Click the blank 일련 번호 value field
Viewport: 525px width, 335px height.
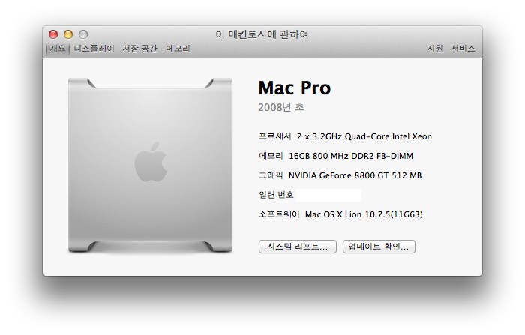coord(329,195)
